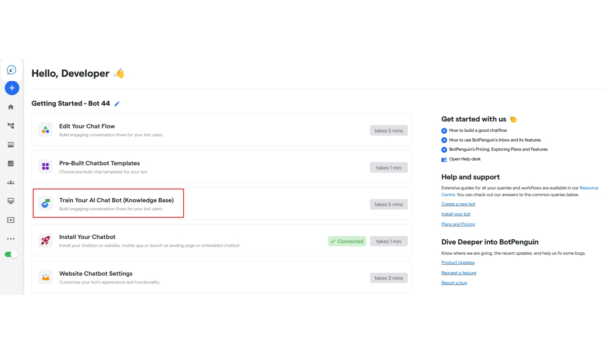Click the Connected status badge
This screenshot has height=354, width=611.
pos(347,241)
